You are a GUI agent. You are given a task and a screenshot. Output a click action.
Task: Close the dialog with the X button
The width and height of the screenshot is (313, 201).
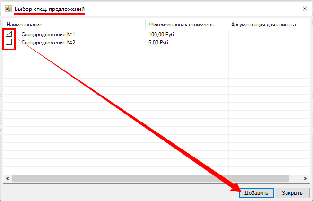[x=302, y=9]
